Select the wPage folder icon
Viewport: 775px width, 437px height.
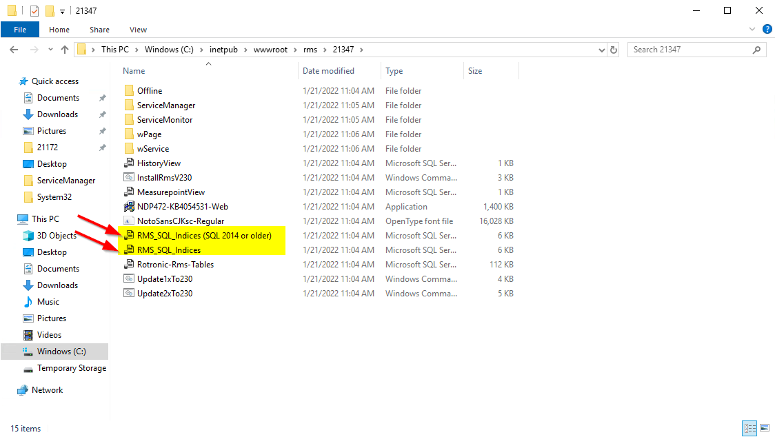(129, 134)
